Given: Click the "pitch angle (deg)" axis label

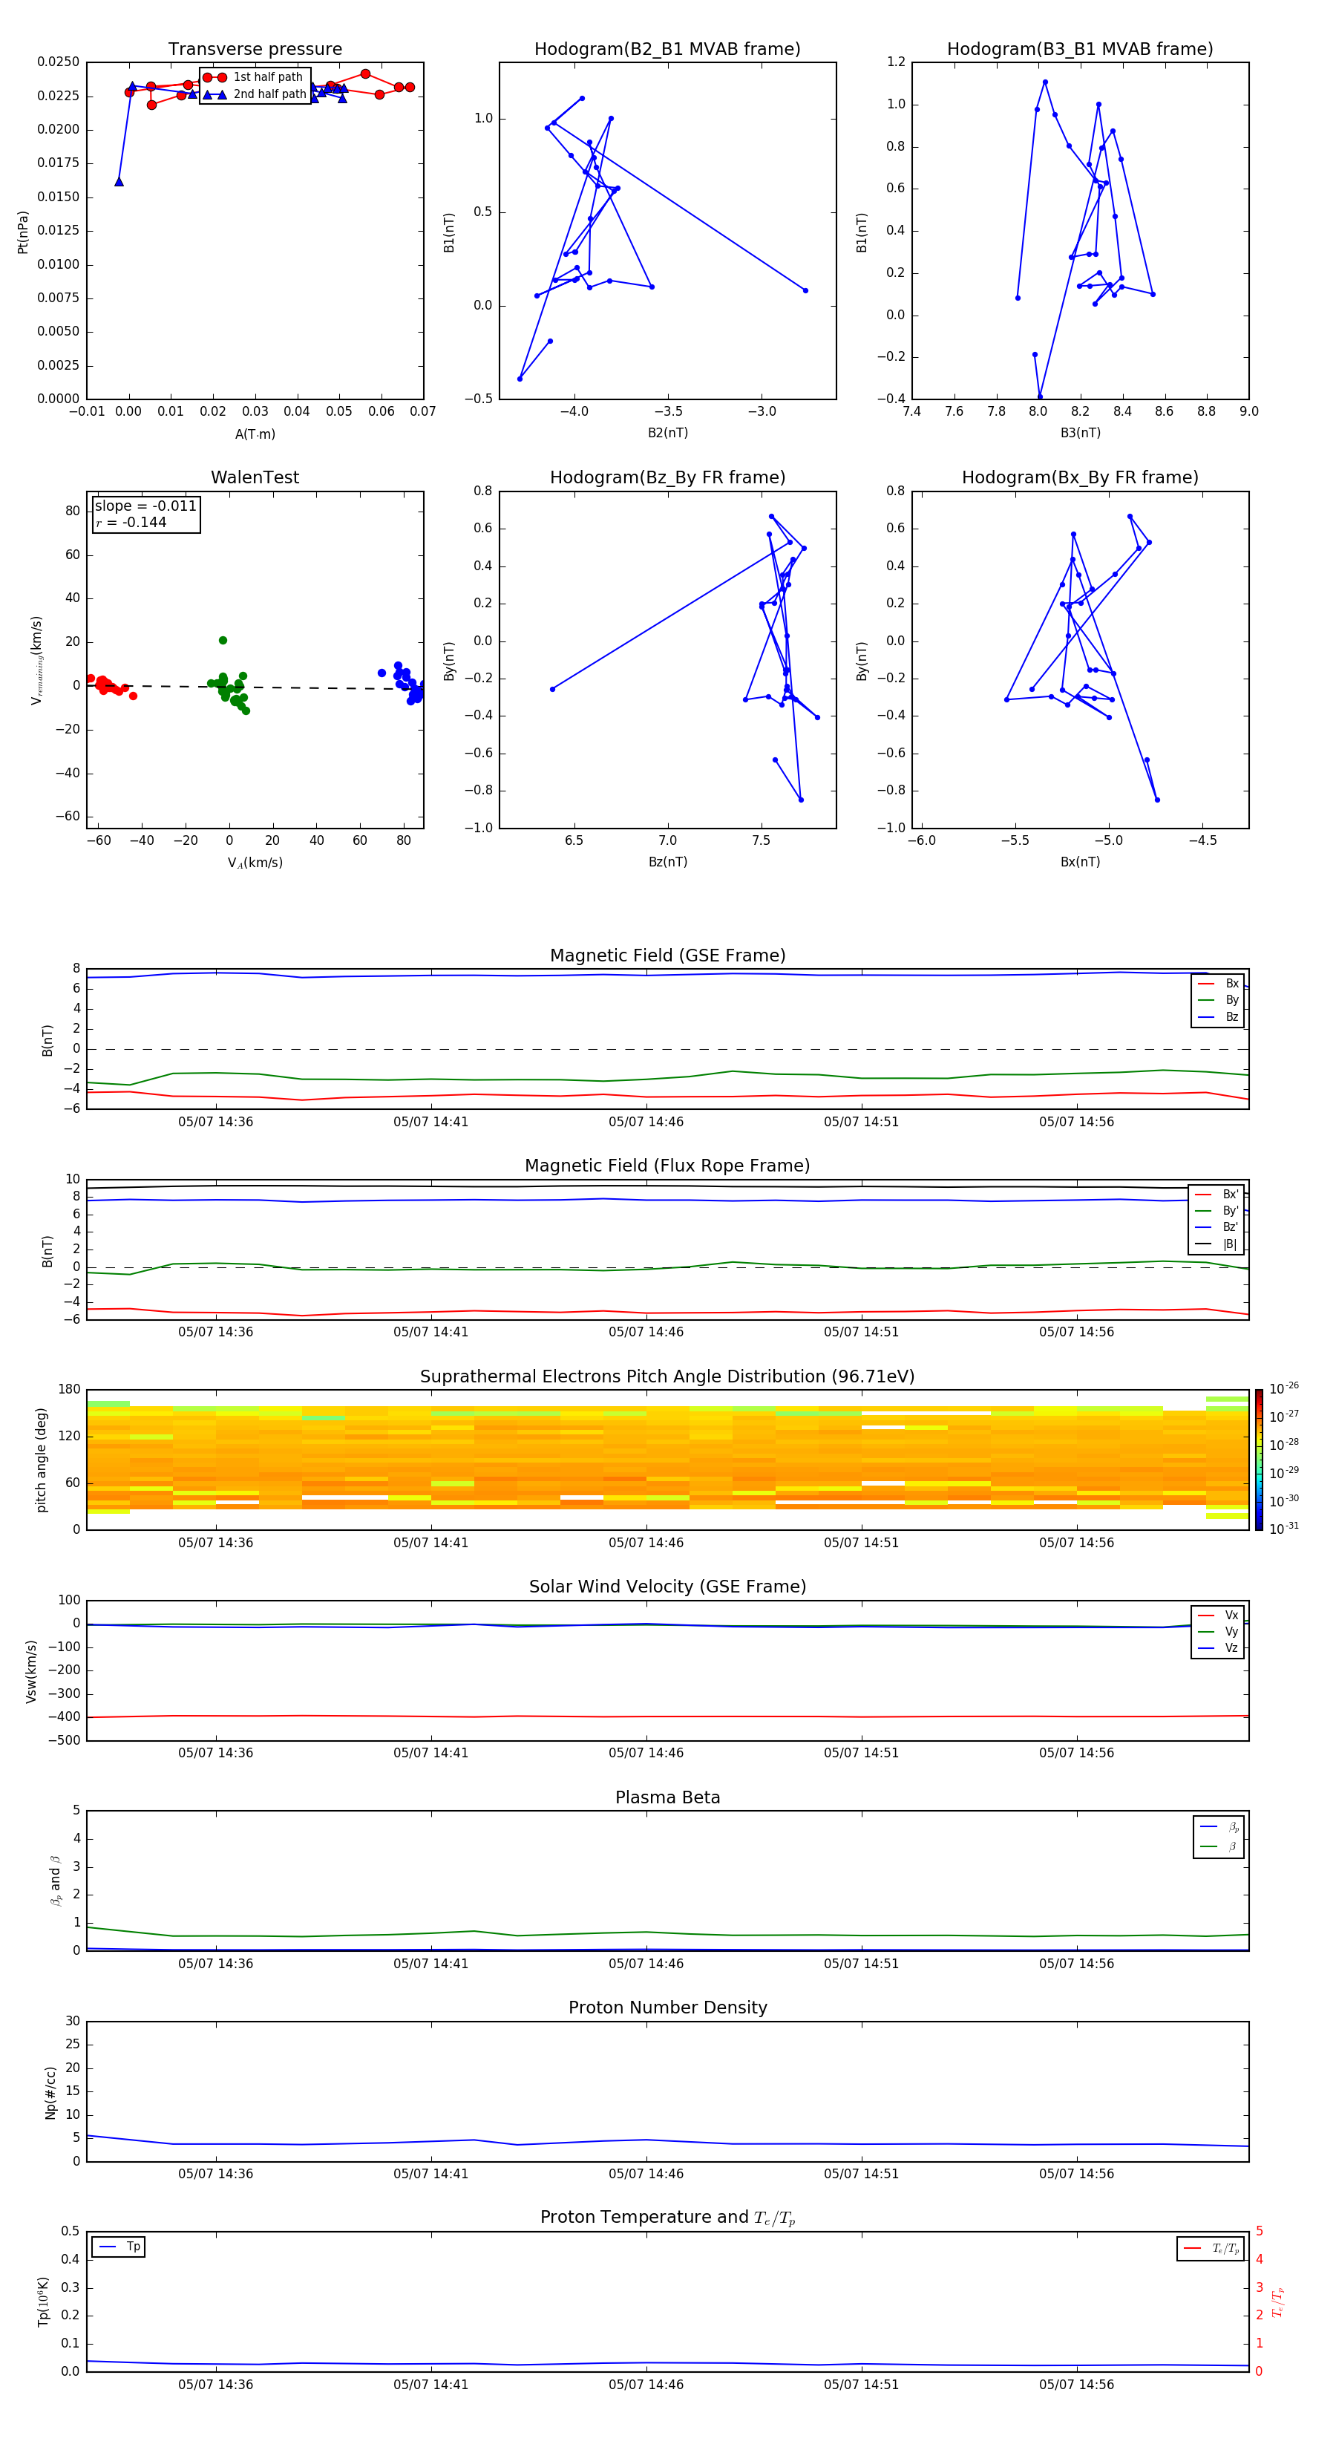Looking at the screenshot, I should click(41, 1460).
